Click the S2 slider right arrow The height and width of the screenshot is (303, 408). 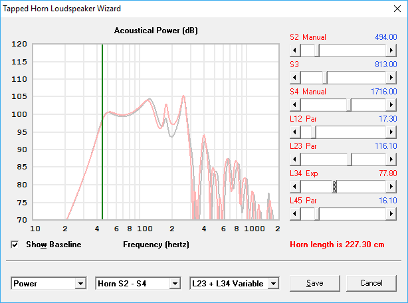click(391, 50)
